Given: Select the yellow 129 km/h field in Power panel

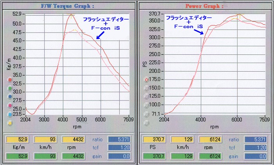Looking at the screenshot, I should pos(182,140).
